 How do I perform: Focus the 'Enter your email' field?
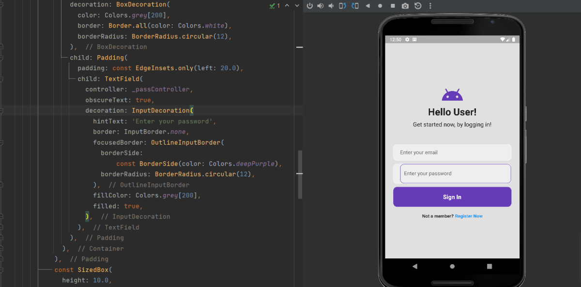click(452, 152)
